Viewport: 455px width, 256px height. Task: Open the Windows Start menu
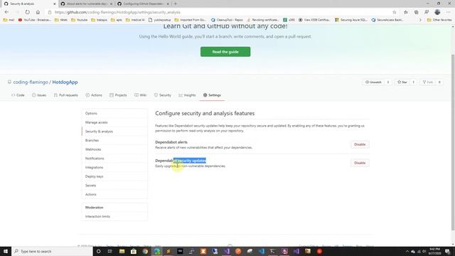point(6,251)
